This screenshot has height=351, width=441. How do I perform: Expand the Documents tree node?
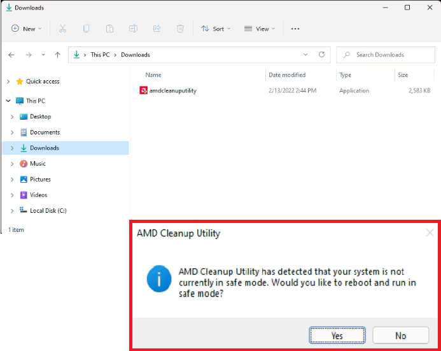[x=12, y=133]
